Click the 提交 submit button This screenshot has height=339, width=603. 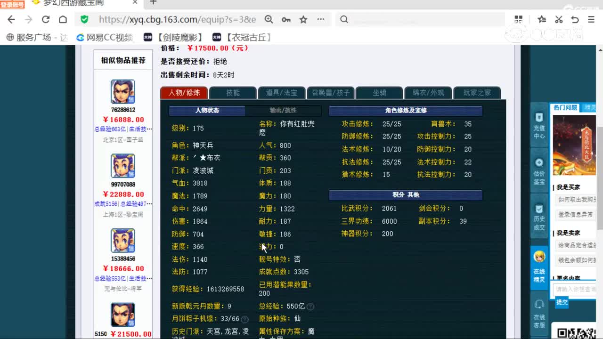click(x=562, y=302)
